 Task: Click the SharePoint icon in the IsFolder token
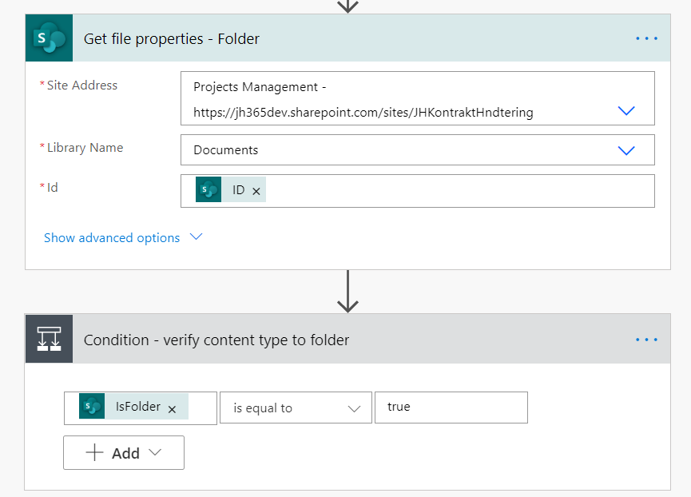pyautogui.click(x=91, y=408)
